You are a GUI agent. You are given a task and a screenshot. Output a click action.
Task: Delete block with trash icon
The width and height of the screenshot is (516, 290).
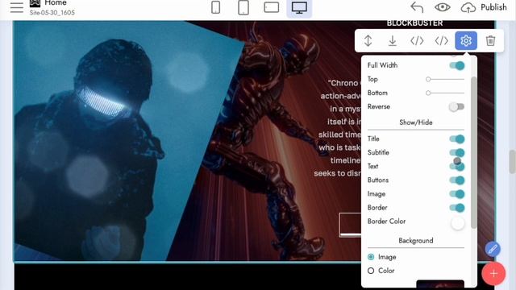tap(490, 41)
